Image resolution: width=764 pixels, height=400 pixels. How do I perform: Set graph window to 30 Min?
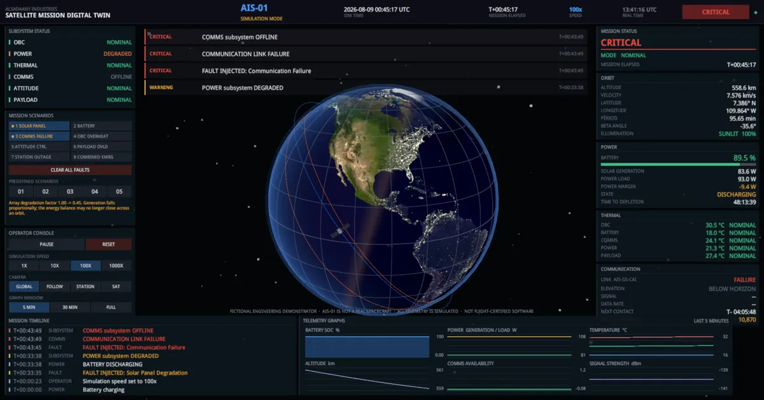(x=70, y=307)
